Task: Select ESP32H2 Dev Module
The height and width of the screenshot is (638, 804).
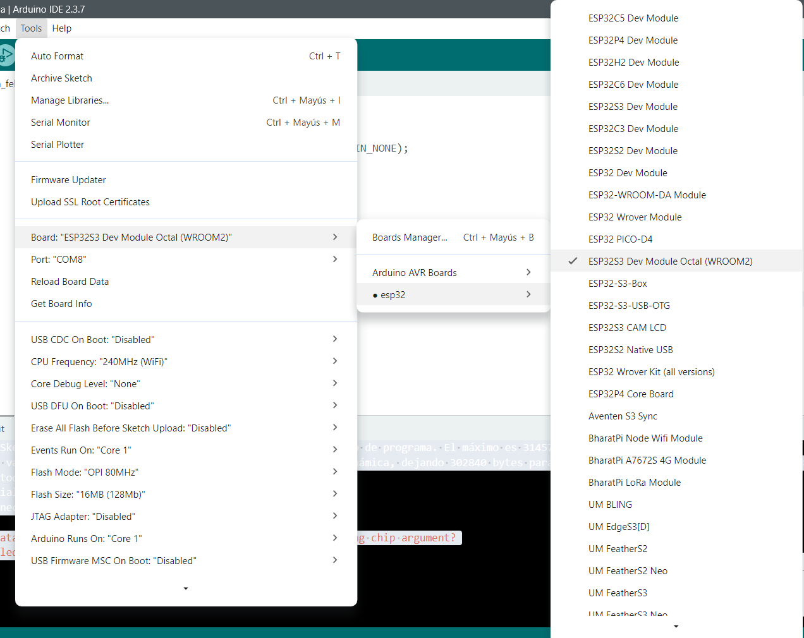Action: pyautogui.click(x=677, y=63)
